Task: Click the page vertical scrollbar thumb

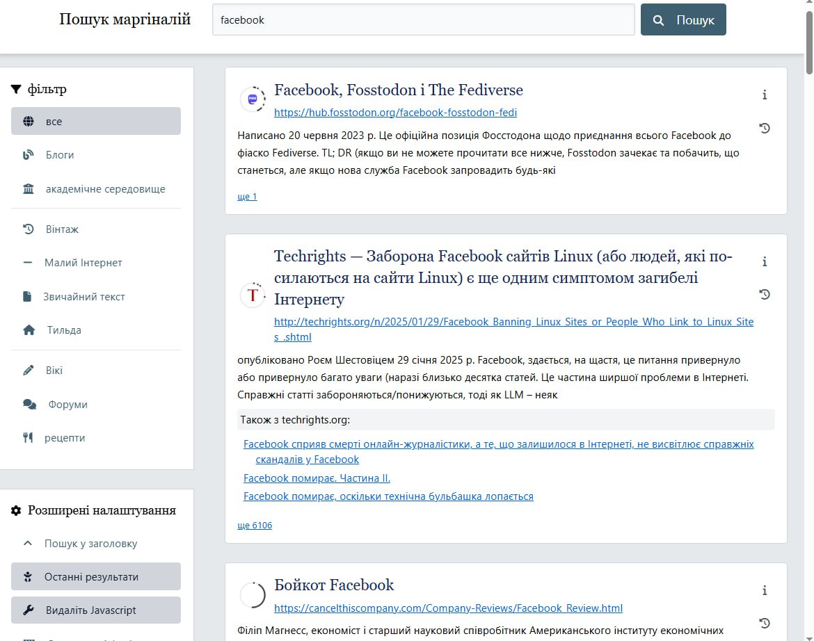Action: click(809, 44)
